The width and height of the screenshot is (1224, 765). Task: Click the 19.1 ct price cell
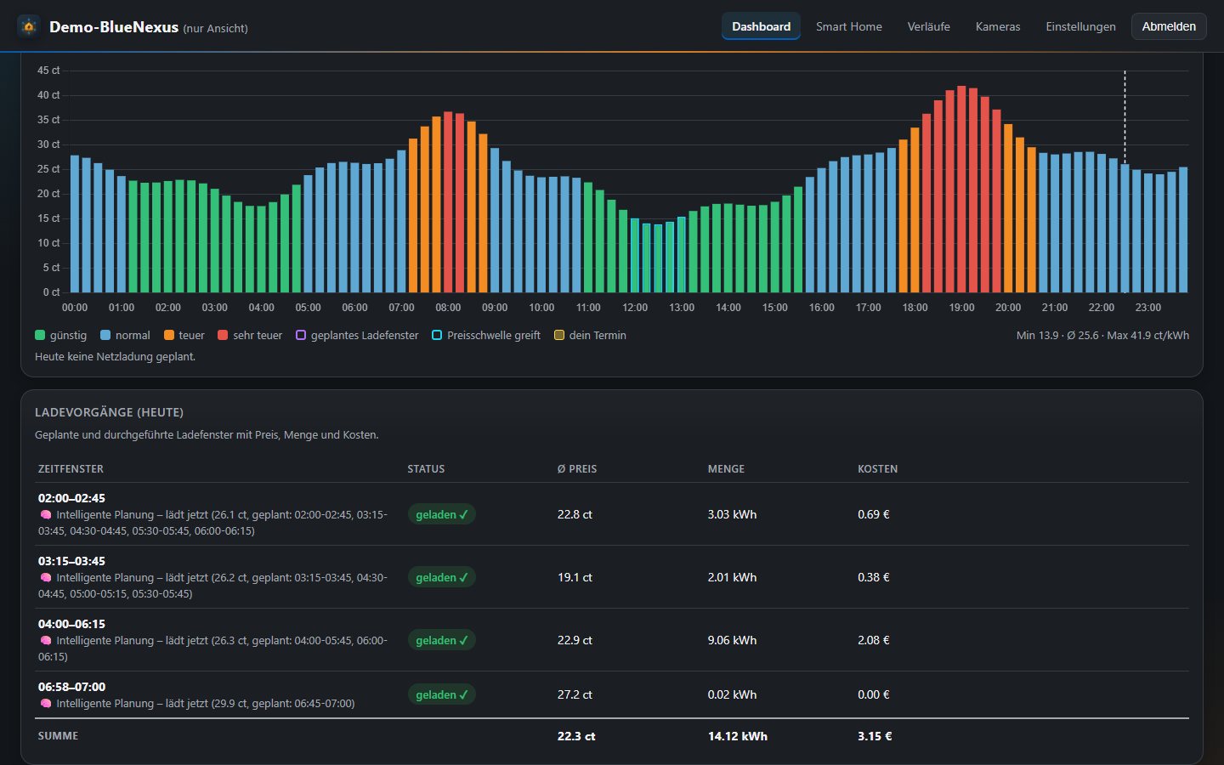click(x=575, y=577)
